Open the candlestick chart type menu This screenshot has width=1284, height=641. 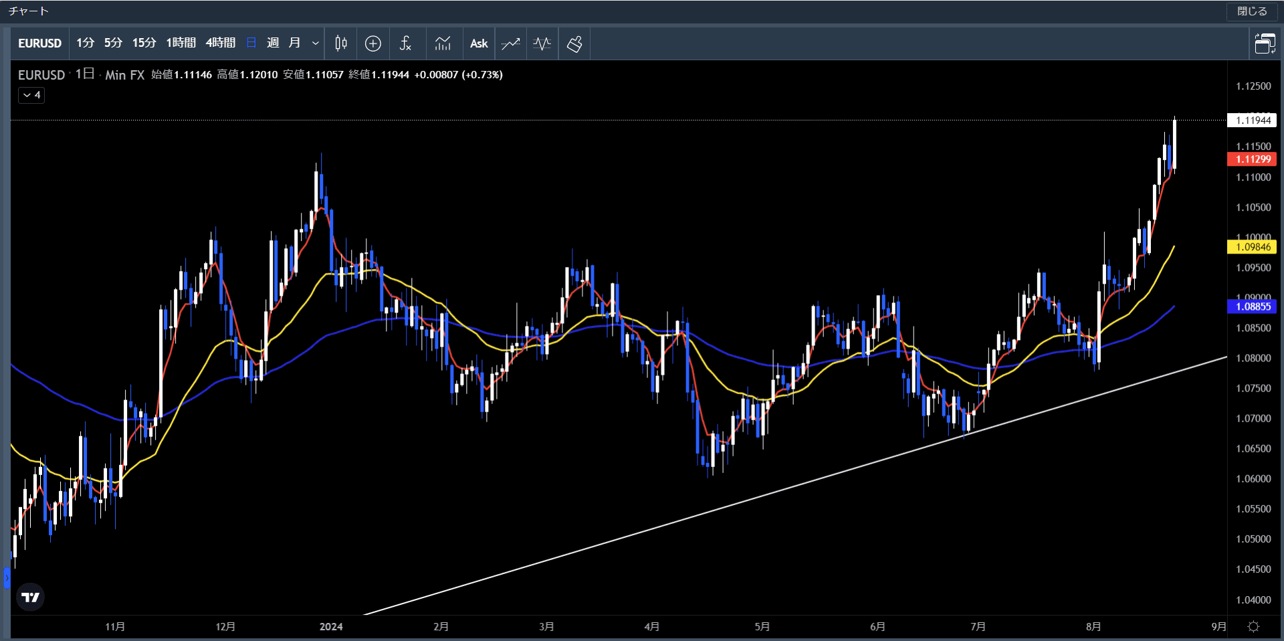coord(341,43)
